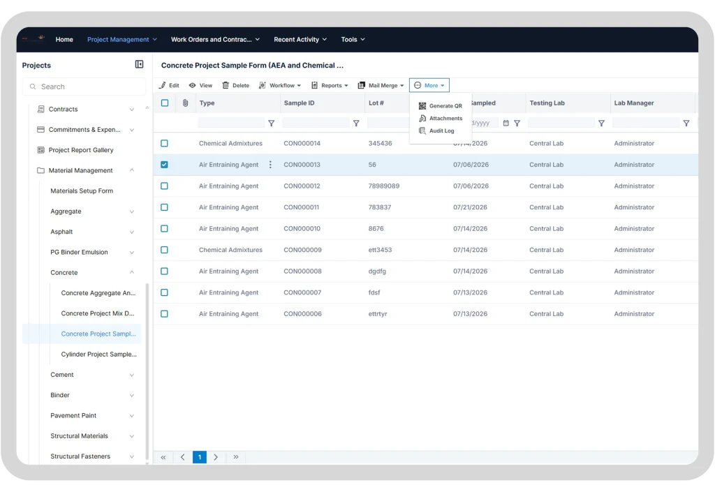Open the Workflow dropdown
The image size is (715, 492).
click(x=280, y=85)
